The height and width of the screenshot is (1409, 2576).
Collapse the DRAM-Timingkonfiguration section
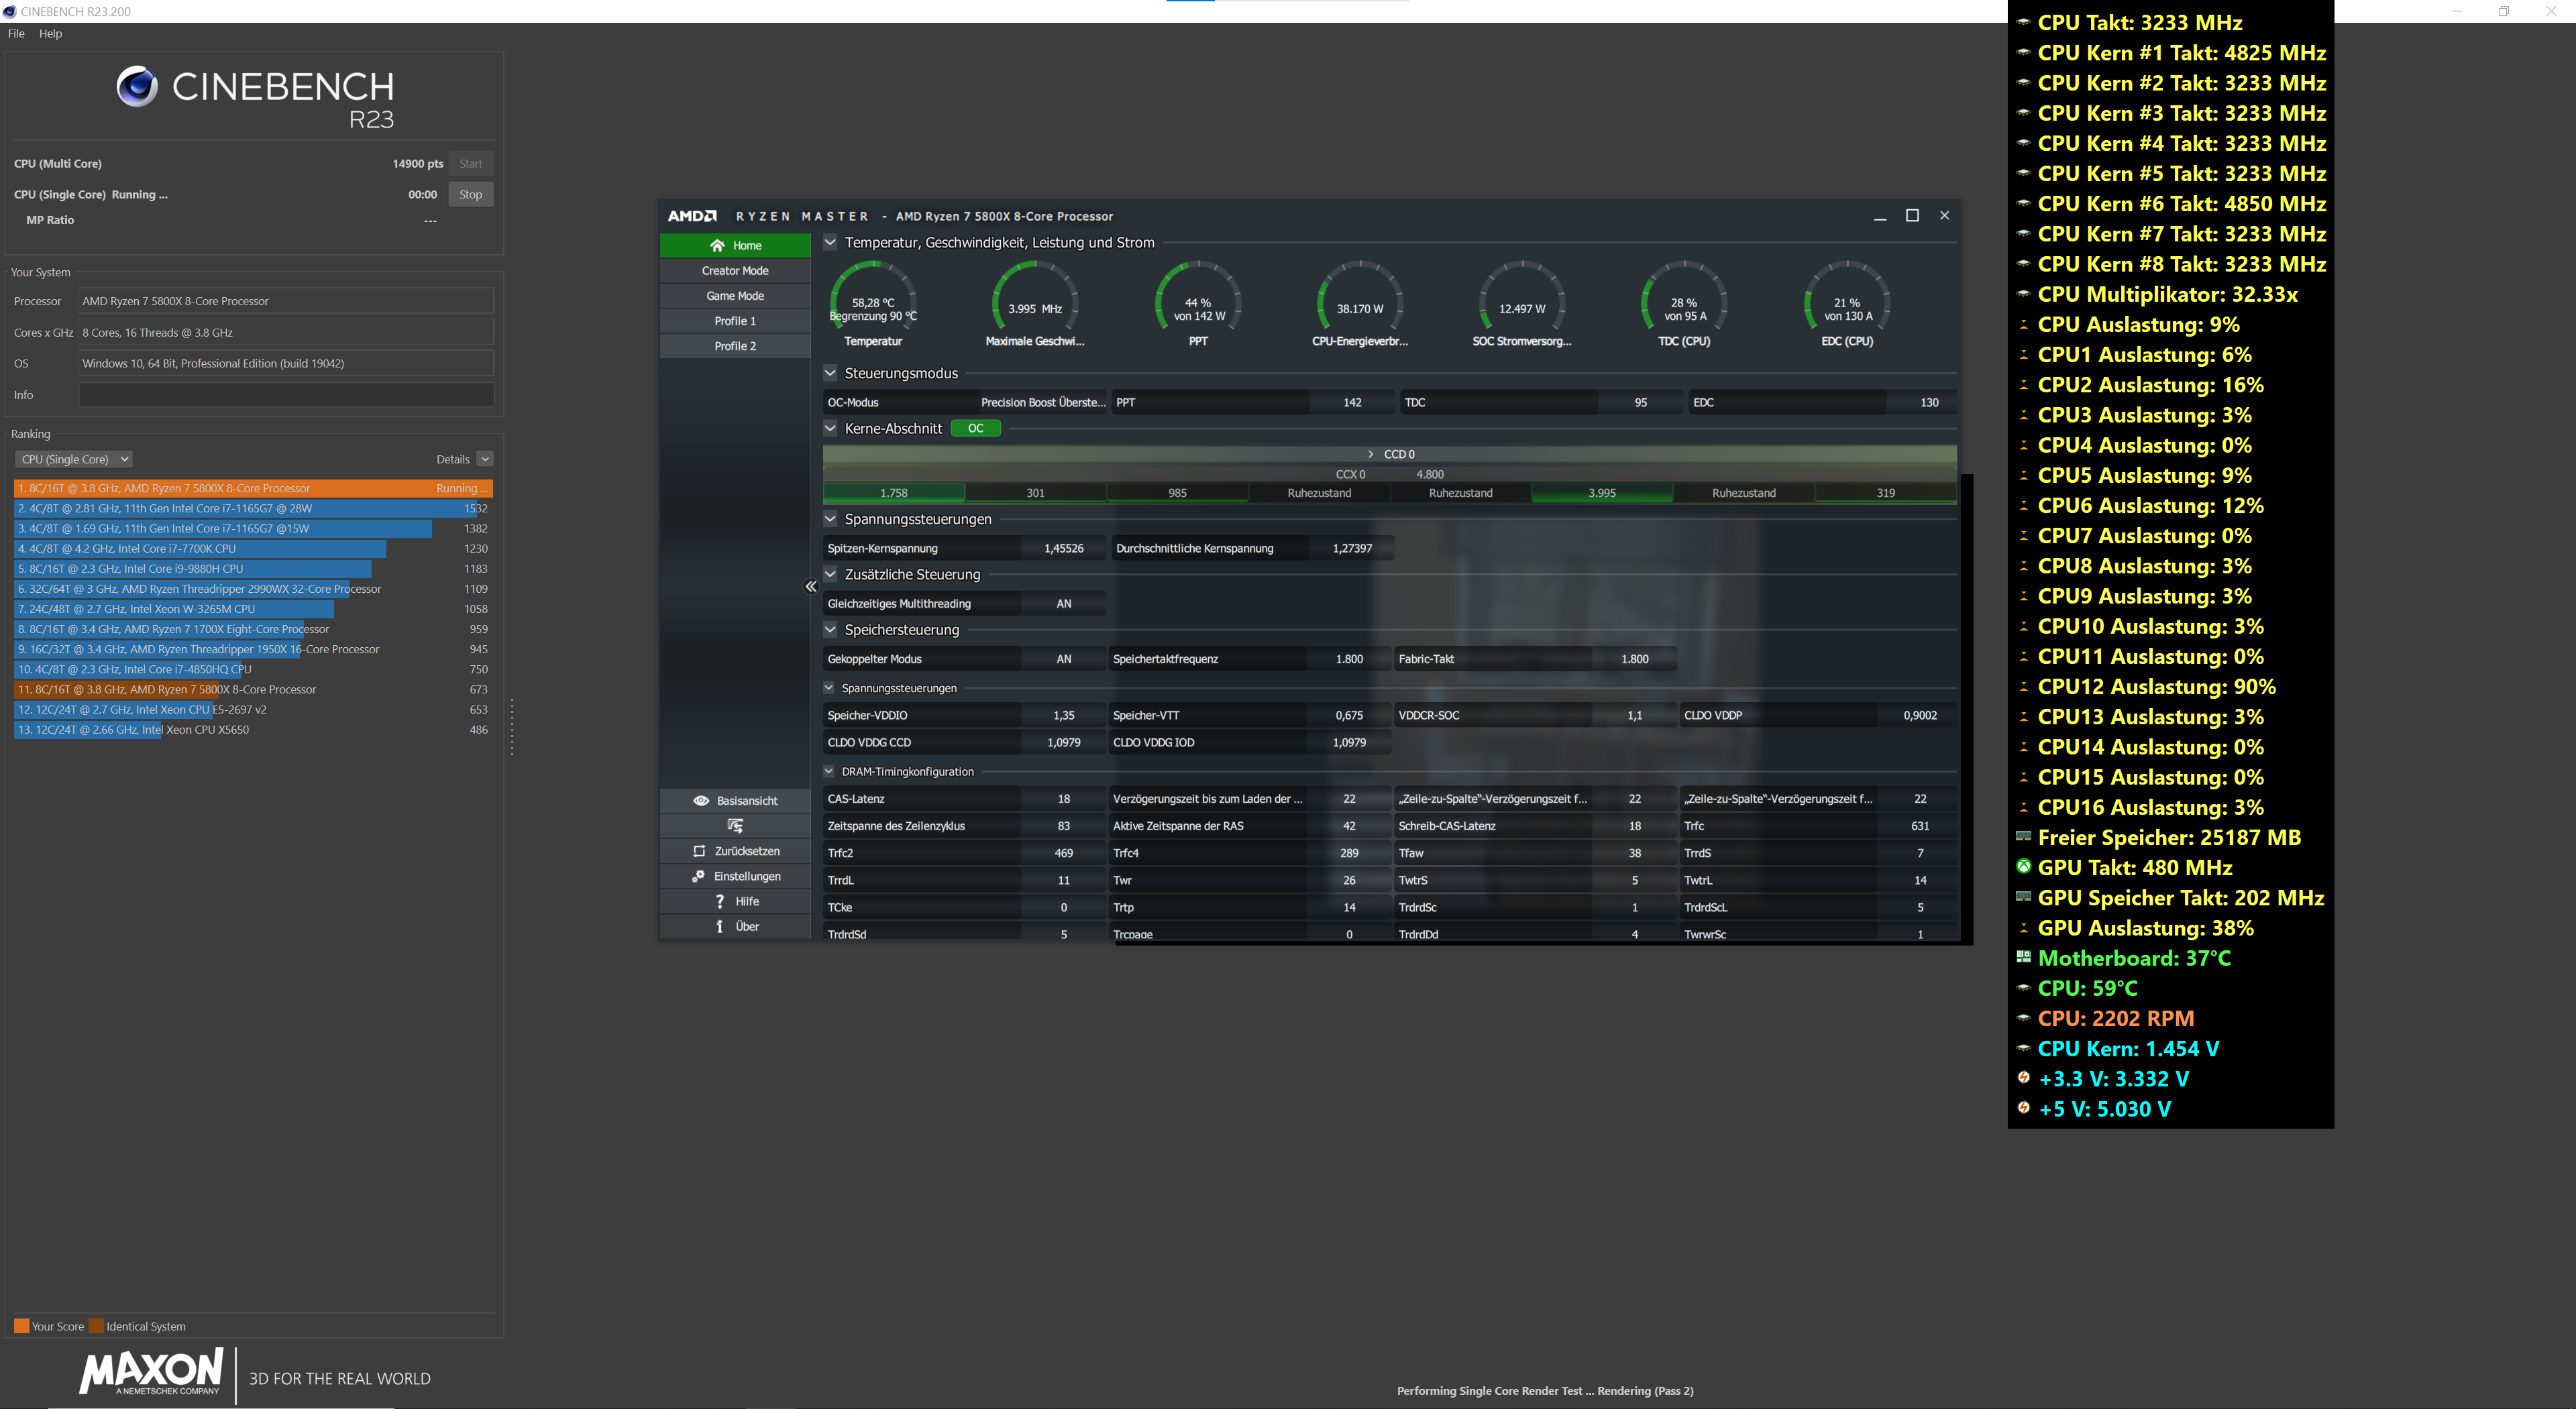[x=829, y=771]
